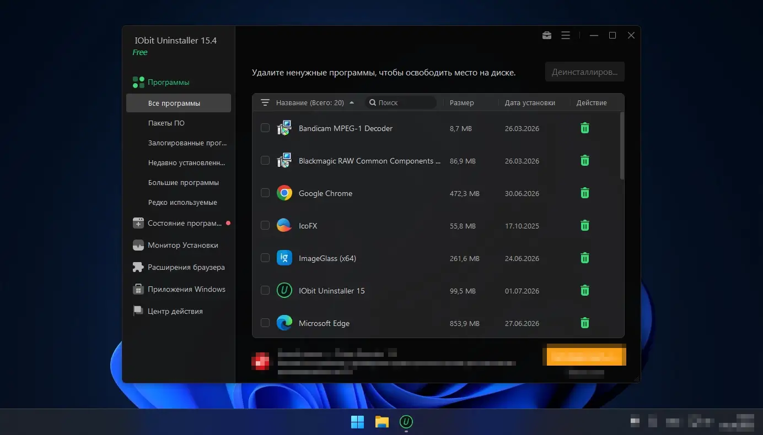Image resolution: width=763 pixels, height=435 pixels.
Task: Click the trash icon for IObit Uninstaller 15
Action: click(585, 291)
